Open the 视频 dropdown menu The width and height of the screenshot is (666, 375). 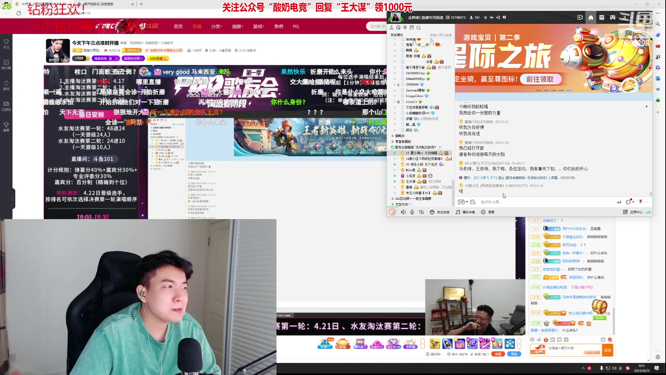click(x=238, y=26)
